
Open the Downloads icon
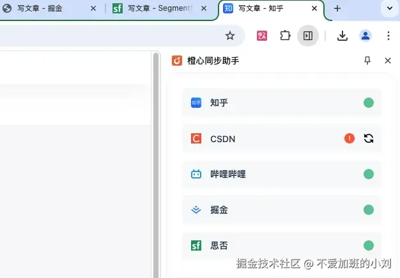(x=342, y=36)
